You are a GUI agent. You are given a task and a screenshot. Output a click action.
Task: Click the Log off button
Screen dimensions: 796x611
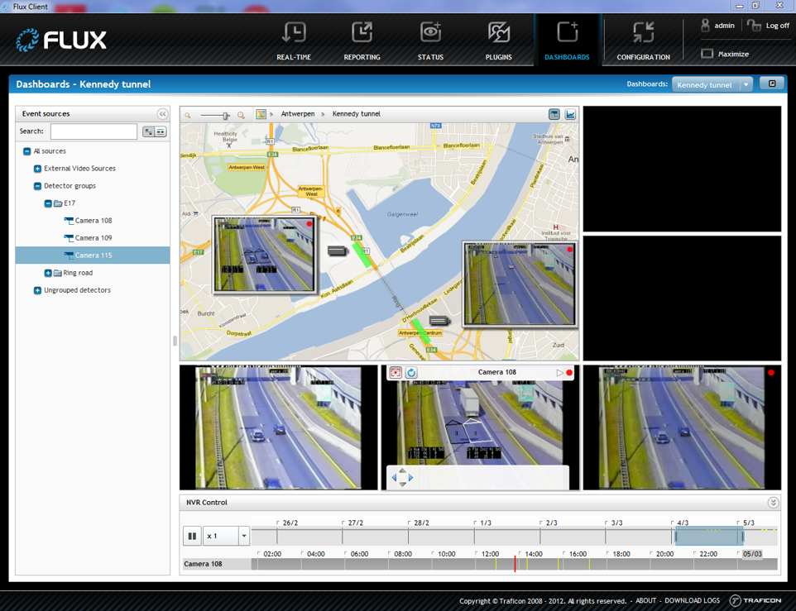tap(769, 26)
